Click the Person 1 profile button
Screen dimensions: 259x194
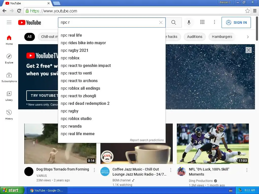pyautogui.click(x=225, y=2)
